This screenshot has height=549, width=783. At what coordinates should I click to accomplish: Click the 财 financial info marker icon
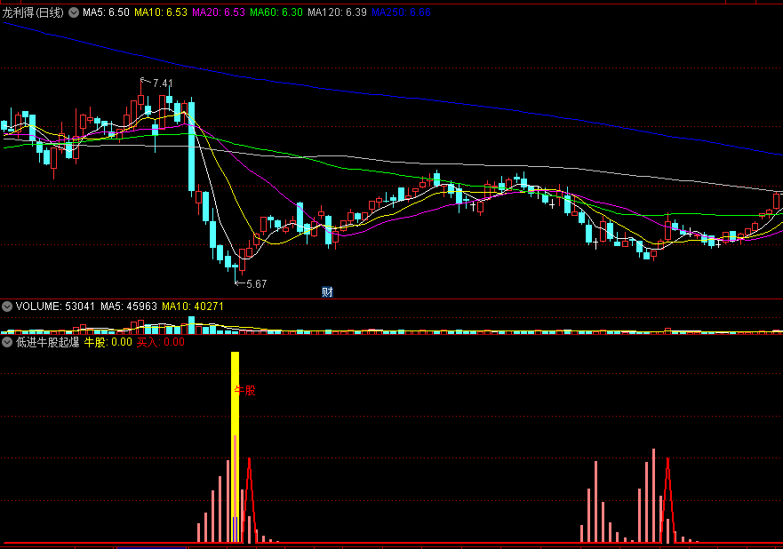pyautogui.click(x=327, y=292)
